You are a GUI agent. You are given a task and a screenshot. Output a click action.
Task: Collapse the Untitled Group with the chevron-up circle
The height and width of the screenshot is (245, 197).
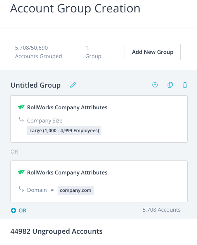(155, 85)
